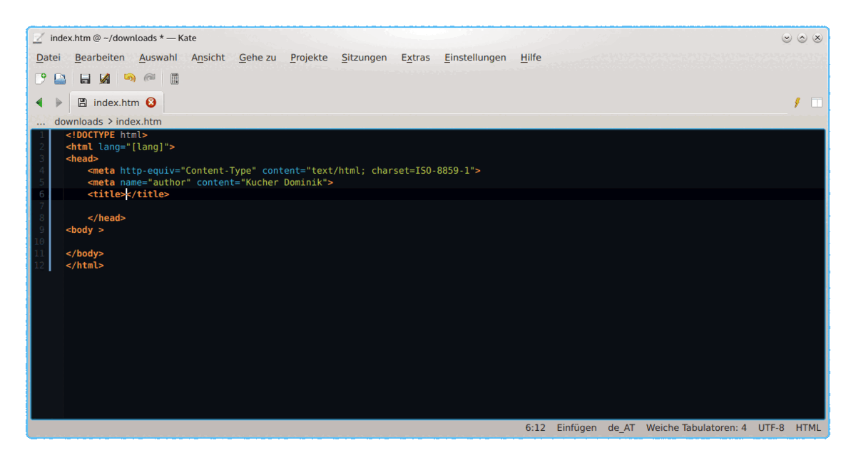Click the greyed redo arrow icon
Viewport: 856px width, 465px height.
(x=149, y=78)
